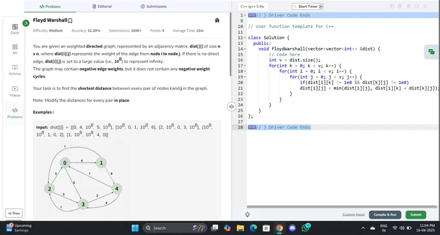Open Articles in the sidebar
Viewport: 440px width, 235px height.
15,70
